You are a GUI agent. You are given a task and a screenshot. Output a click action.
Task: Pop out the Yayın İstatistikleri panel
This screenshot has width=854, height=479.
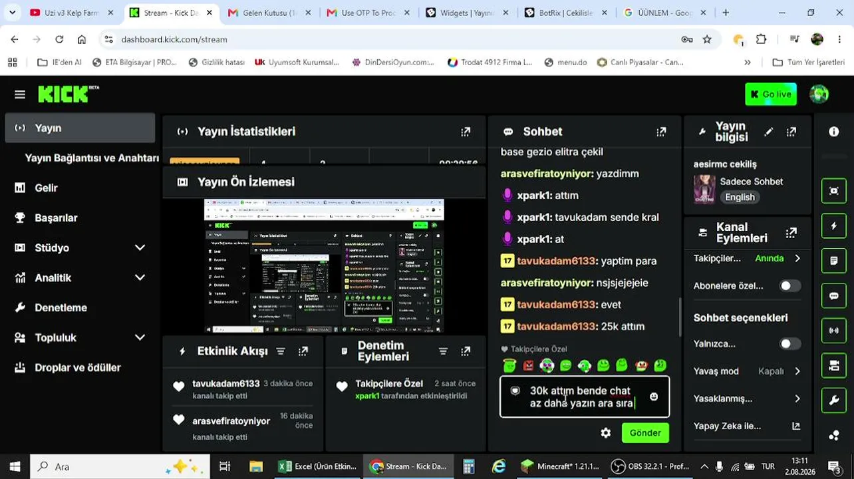tap(466, 132)
